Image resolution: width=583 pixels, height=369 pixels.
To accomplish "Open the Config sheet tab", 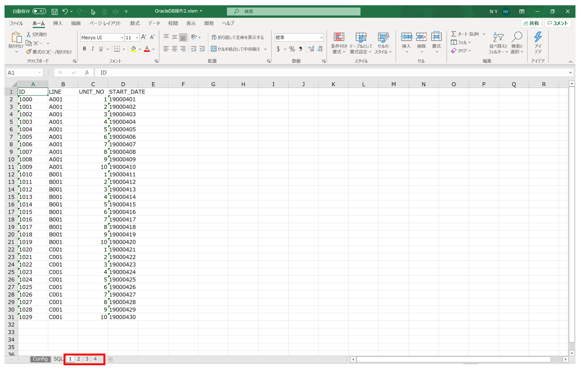I will (x=40, y=359).
